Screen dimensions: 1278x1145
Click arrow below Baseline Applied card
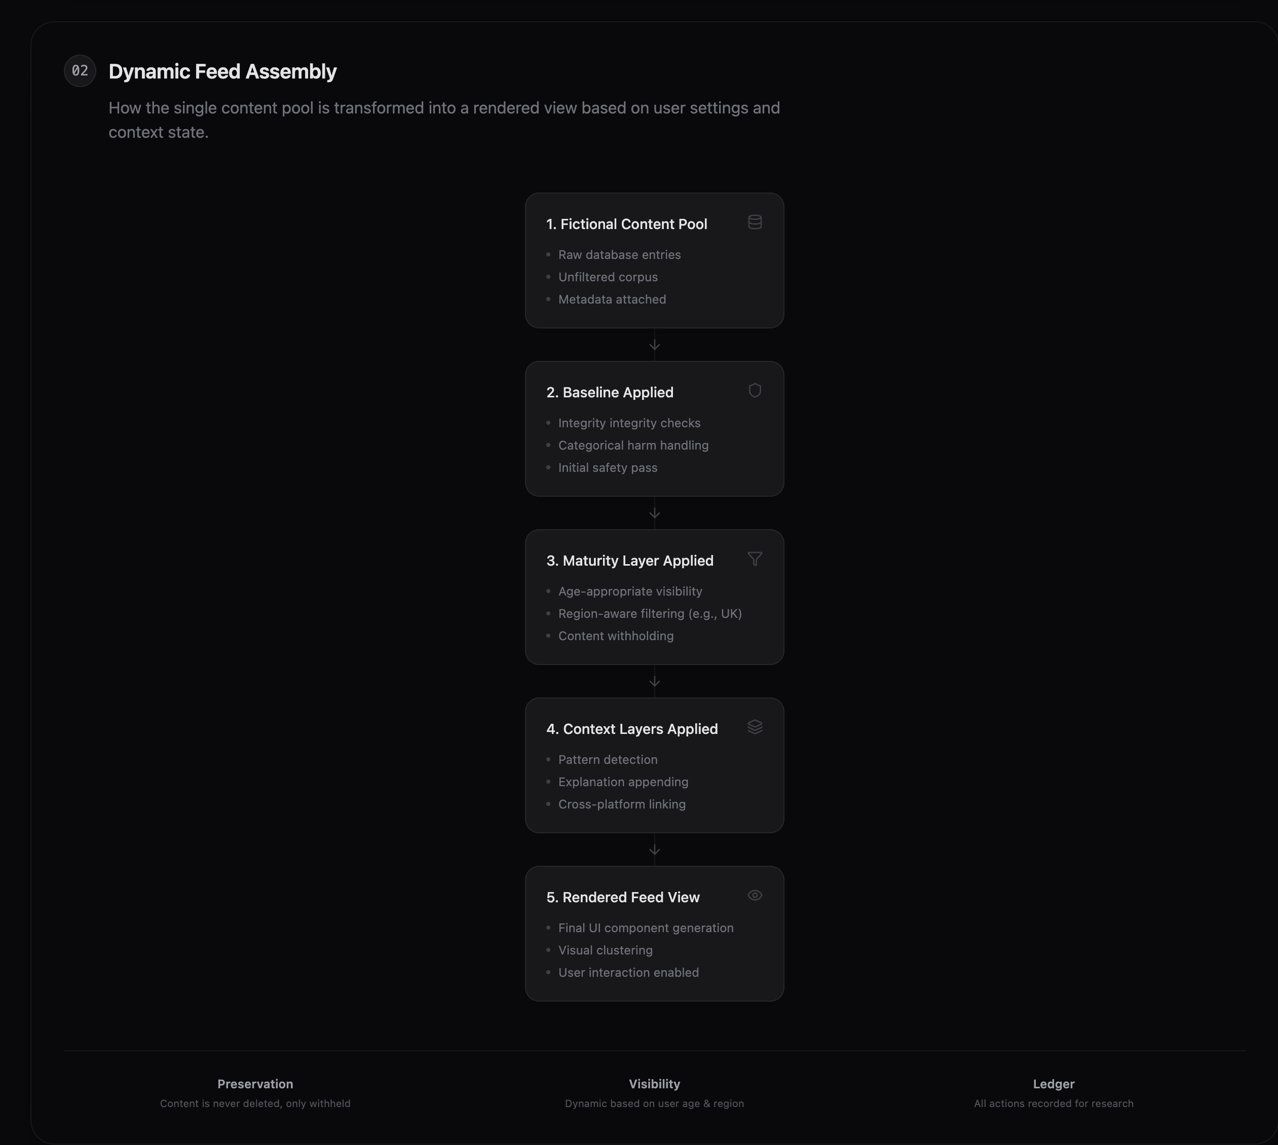coord(654,513)
